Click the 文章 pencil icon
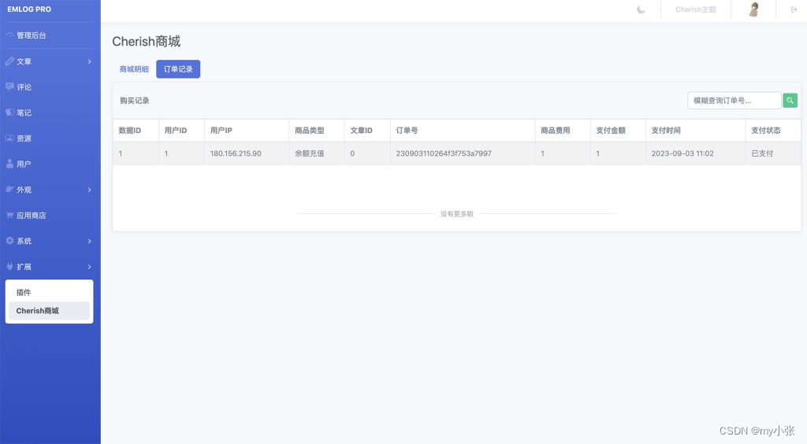The height and width of the screenshot is (444, 807). click(9, 61)
